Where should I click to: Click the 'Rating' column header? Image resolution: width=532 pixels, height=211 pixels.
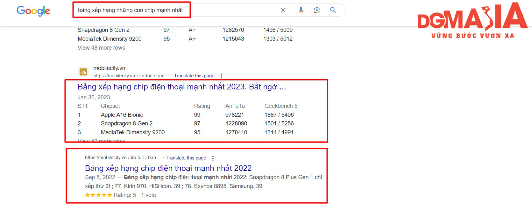click(x=202, y=106)
